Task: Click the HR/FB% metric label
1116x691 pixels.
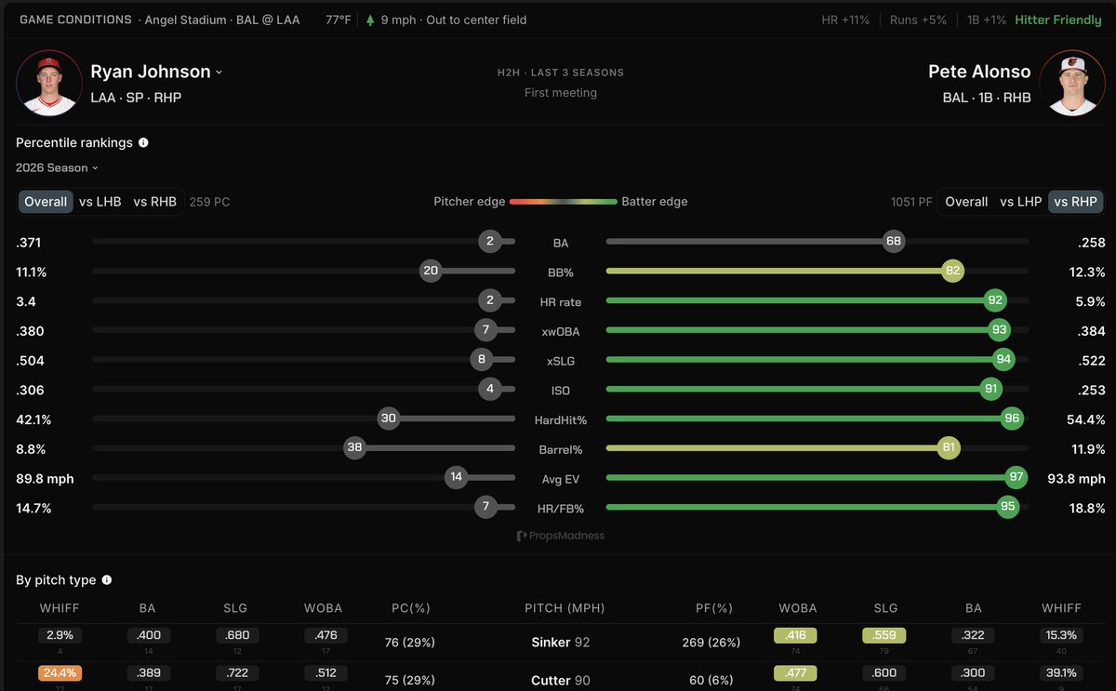Action: (x=560, y=508)
